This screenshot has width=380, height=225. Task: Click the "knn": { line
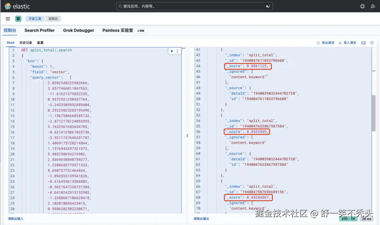(34, 61)
